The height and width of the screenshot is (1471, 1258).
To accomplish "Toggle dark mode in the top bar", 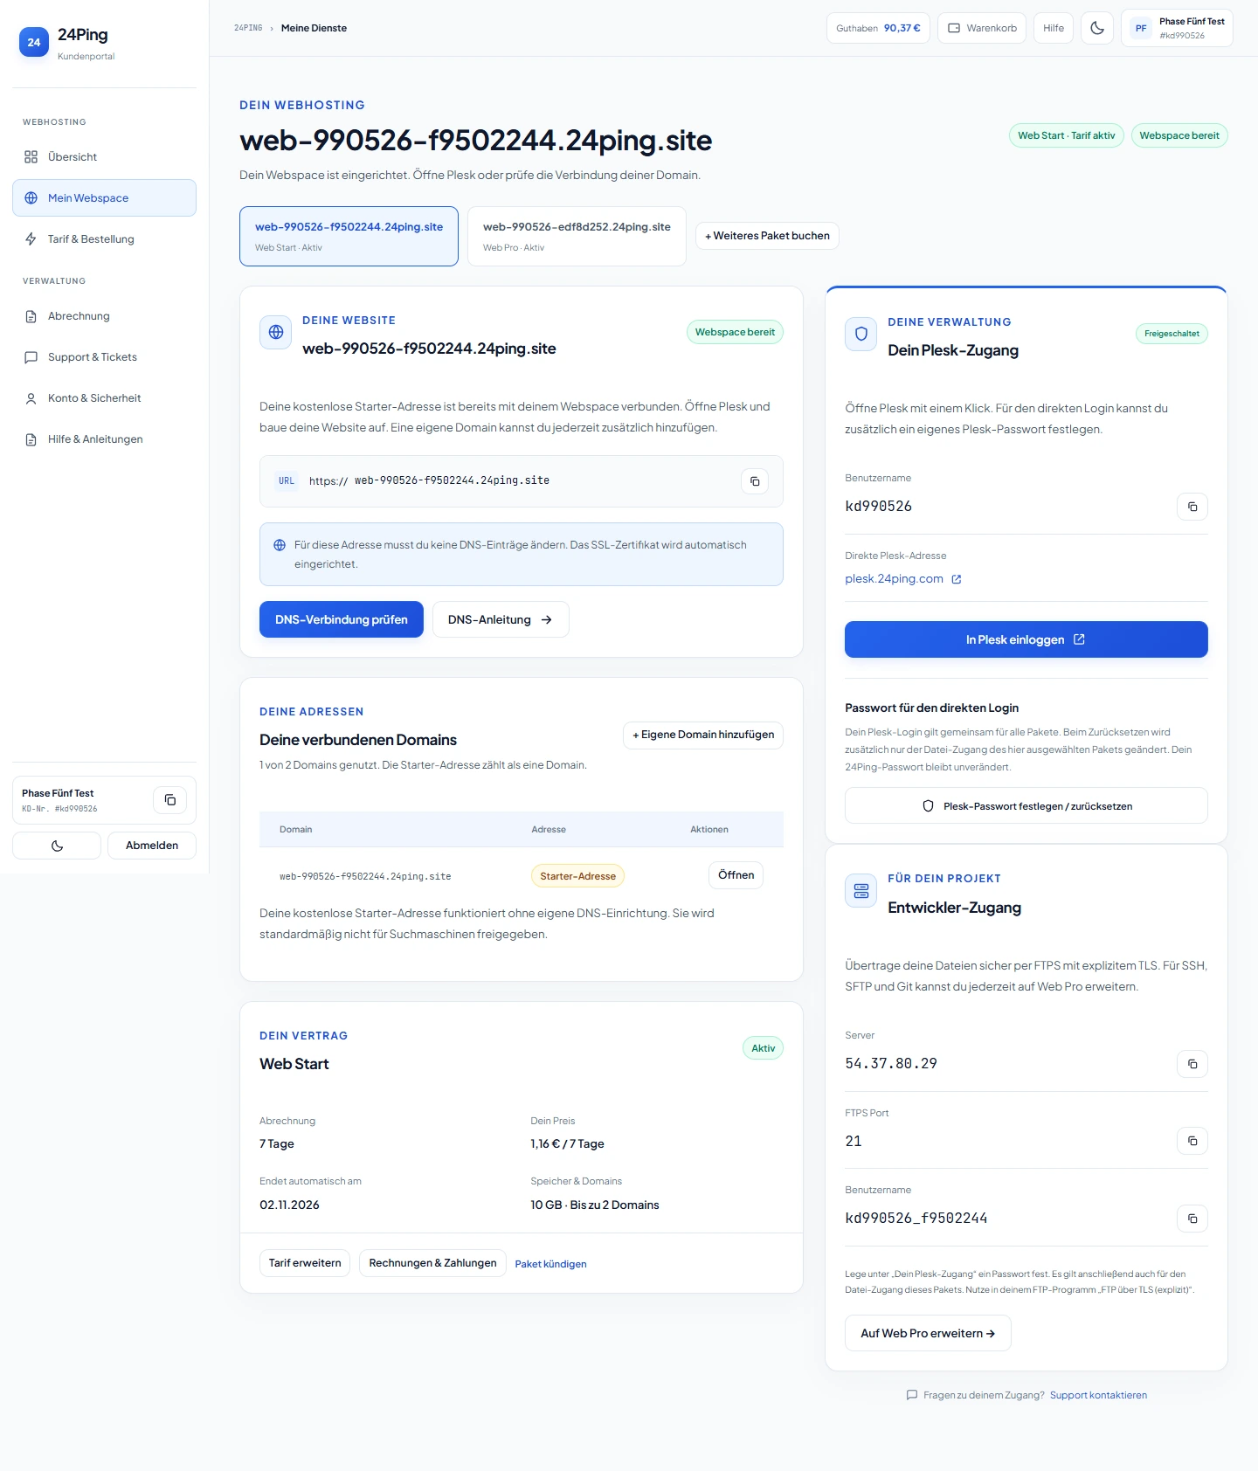I will pyautogui.click(x=1097, y=28).
